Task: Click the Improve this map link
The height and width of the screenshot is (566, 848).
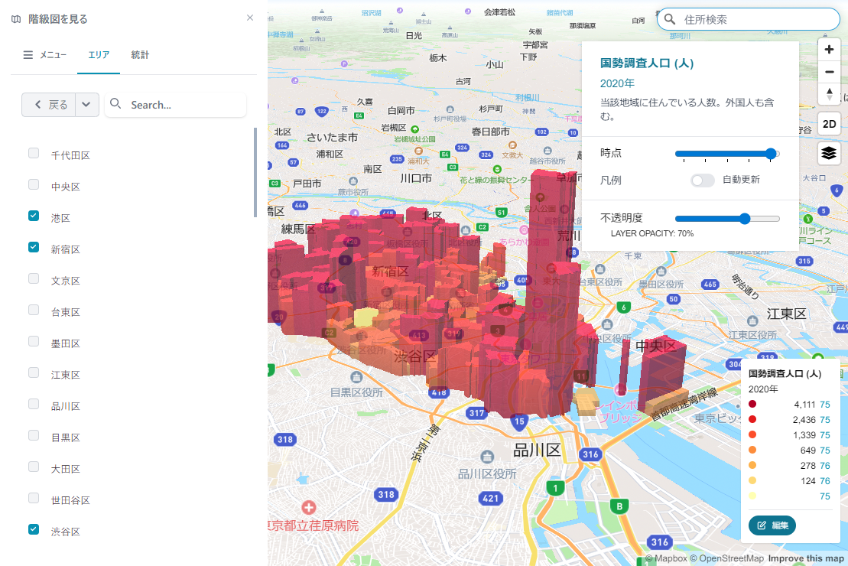Action: [806, 558]
